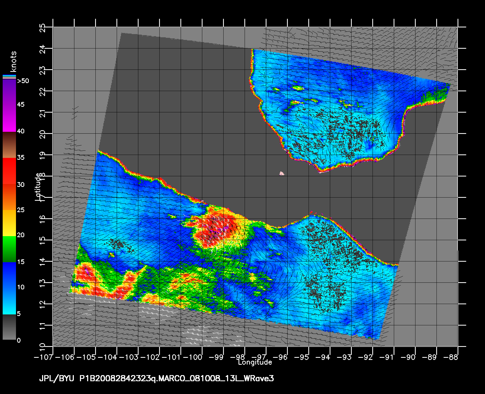The image size is (485, 394).
Task: Click latitude axis tick label '14'
Action: coord(42,262)
